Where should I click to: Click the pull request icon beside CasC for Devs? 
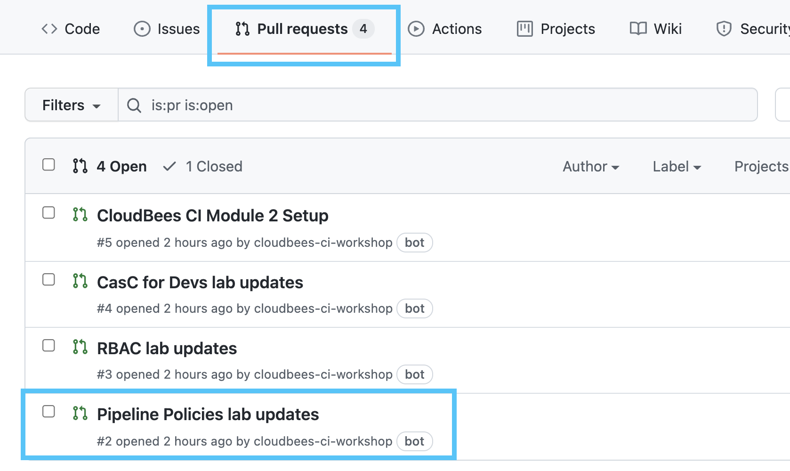pos(80,281)
